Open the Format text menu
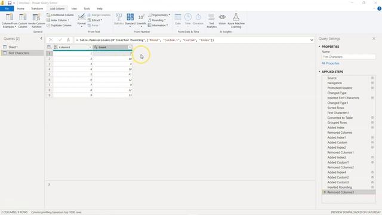Image resolution: width=382 pixels, height=215 pixels. coord(81,20)
